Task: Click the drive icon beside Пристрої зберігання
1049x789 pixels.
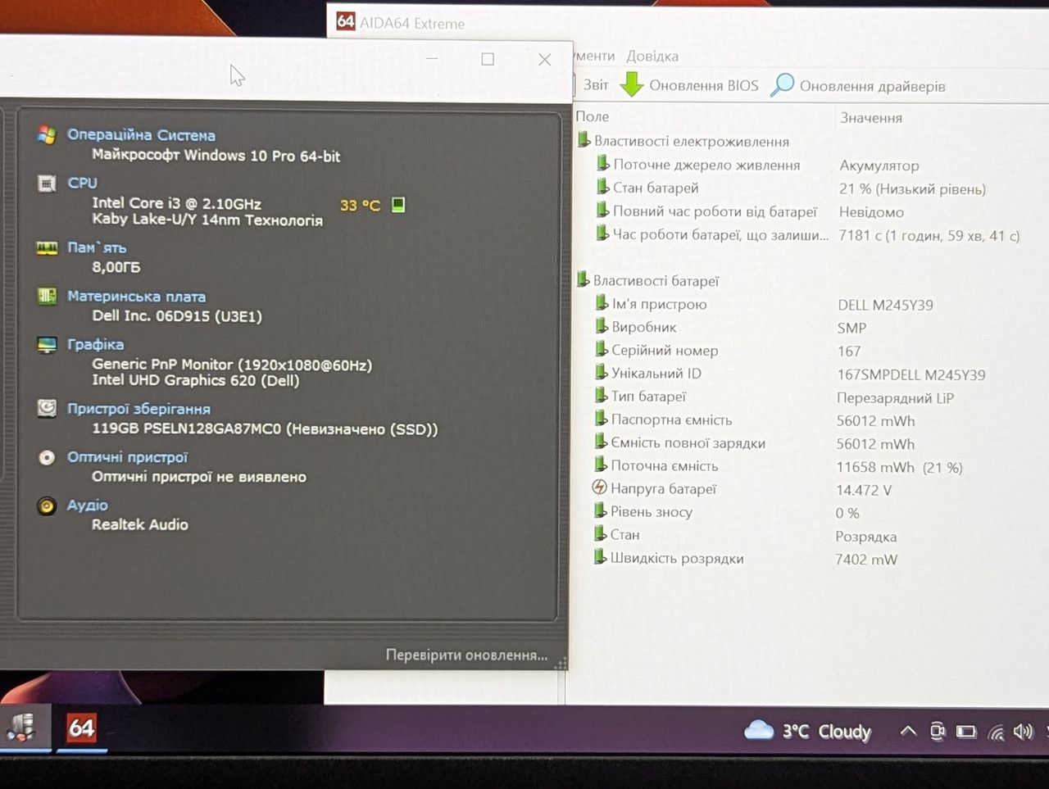Action: tap(47, 408)
